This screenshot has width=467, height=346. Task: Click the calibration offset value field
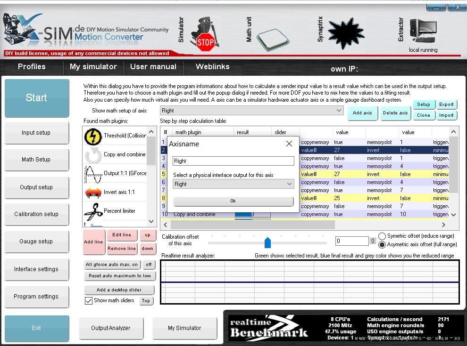click(352, 241)
